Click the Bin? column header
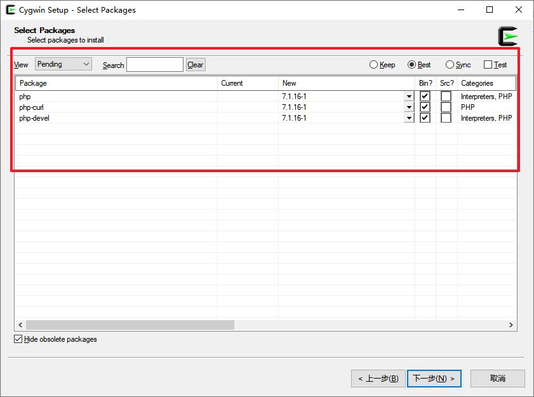 tap(425, 83)
